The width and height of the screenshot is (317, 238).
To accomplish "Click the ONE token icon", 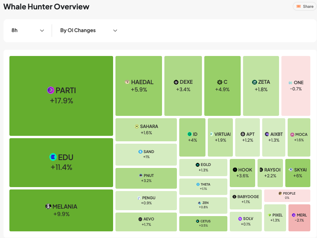I will [290, 83].
